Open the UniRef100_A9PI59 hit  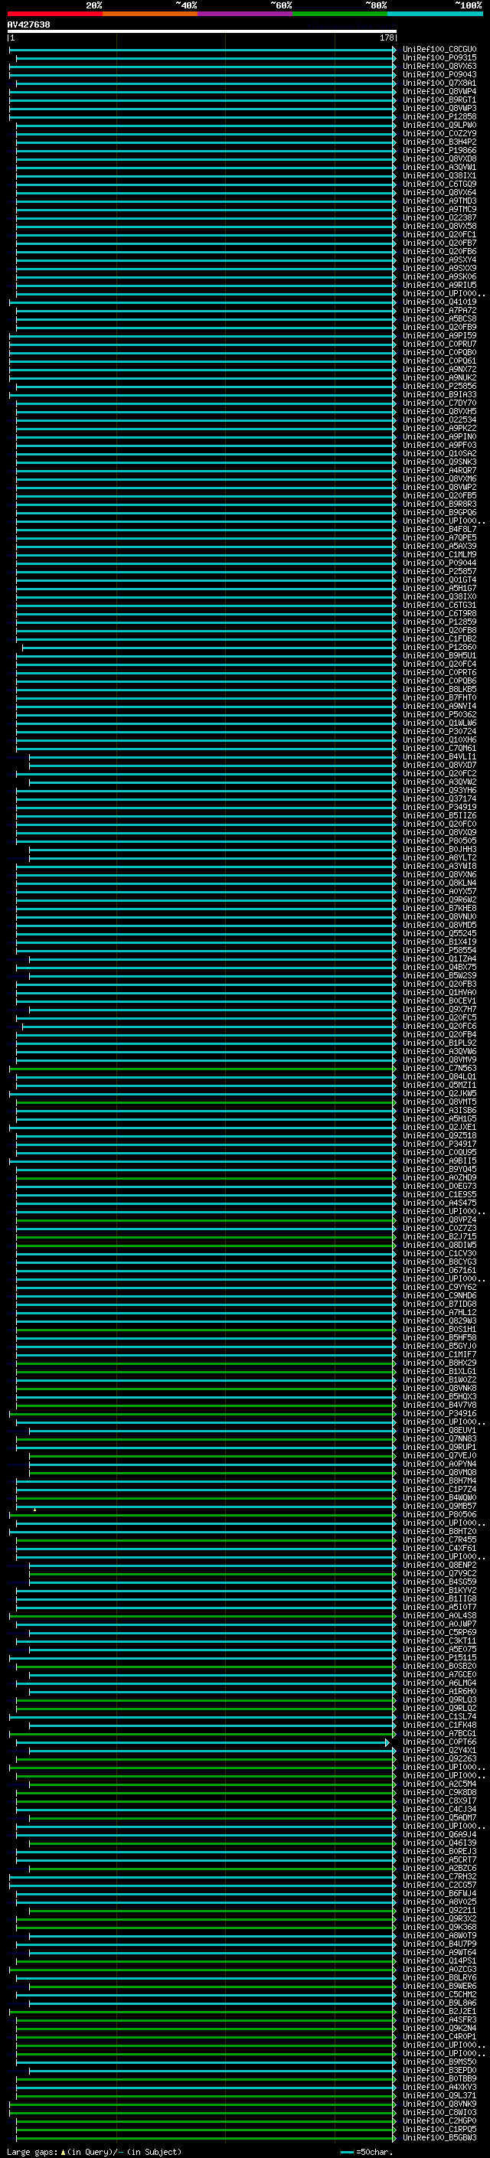tap(439, 336)
